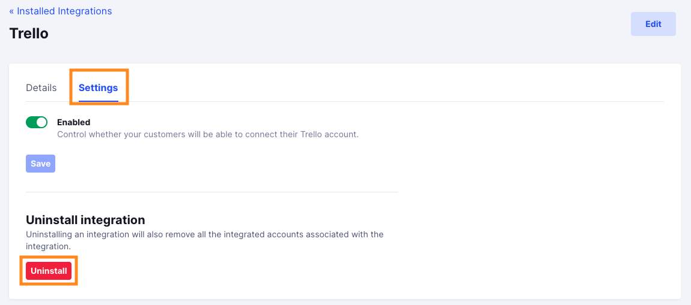This screenshot has height=305, width=691.
Task: Click the Enabled label text
Action: [73, 122]
